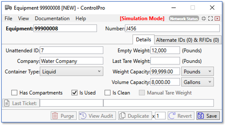This screenshot has height=126, width=226.
Task: Click the Purge trash can icon
Action: (55, 116)
